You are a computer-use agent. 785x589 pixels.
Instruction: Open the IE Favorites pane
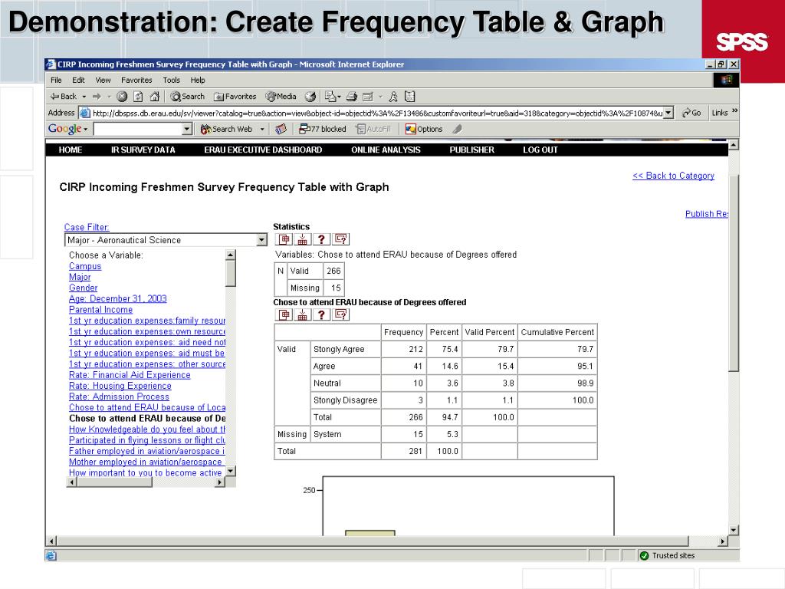(235, 96)
